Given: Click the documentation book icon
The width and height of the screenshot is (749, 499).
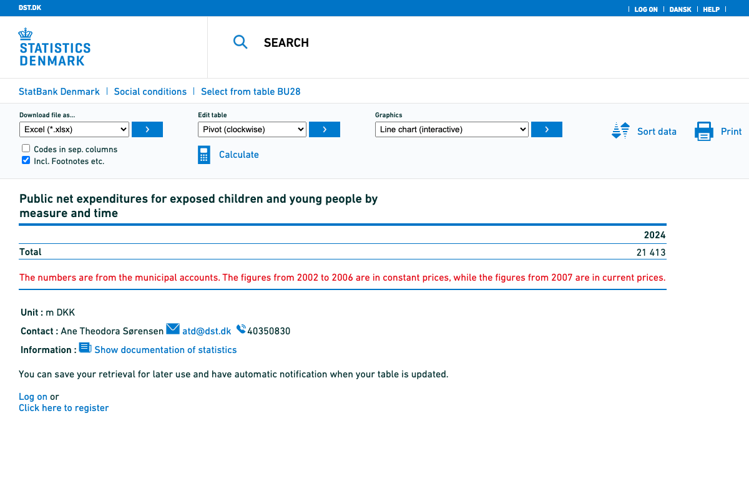Looking at the screenshot, I should [85, 348].
